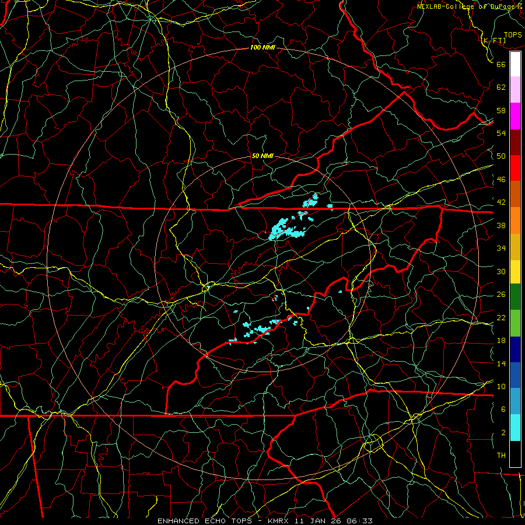Click the black threshold swatch at the legend bottom
Image resolution: width=525 pixels, height=525 pixels.
coord(515,454)
